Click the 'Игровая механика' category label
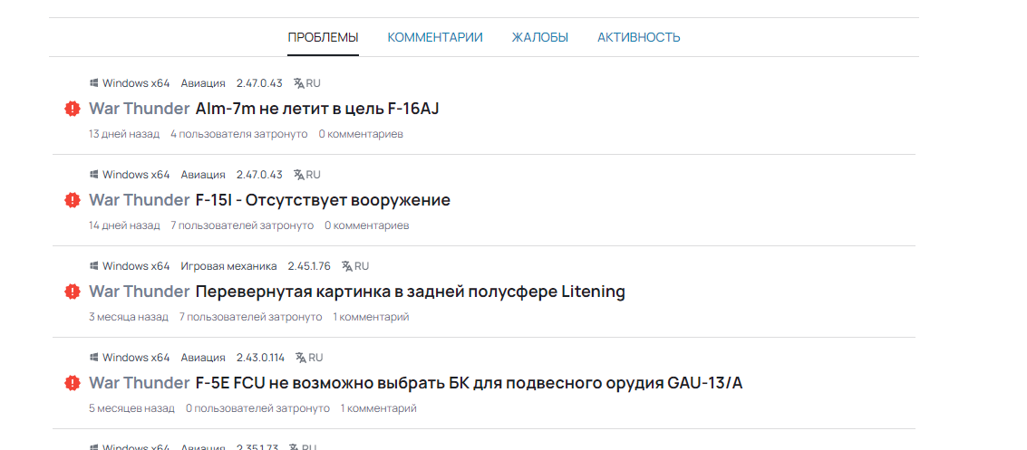Screen dimensions: 1027x450 pyautogui.click(x=228, y=266)
